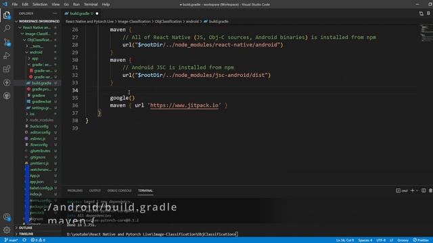Click LF end-of-line setting
The width and height of the screenshot is (433, 243).
pyautogui.click(x=391, y=240)
